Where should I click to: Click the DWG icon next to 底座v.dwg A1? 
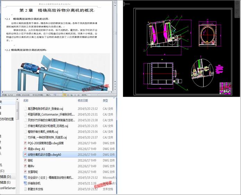[x=25, y=149]
